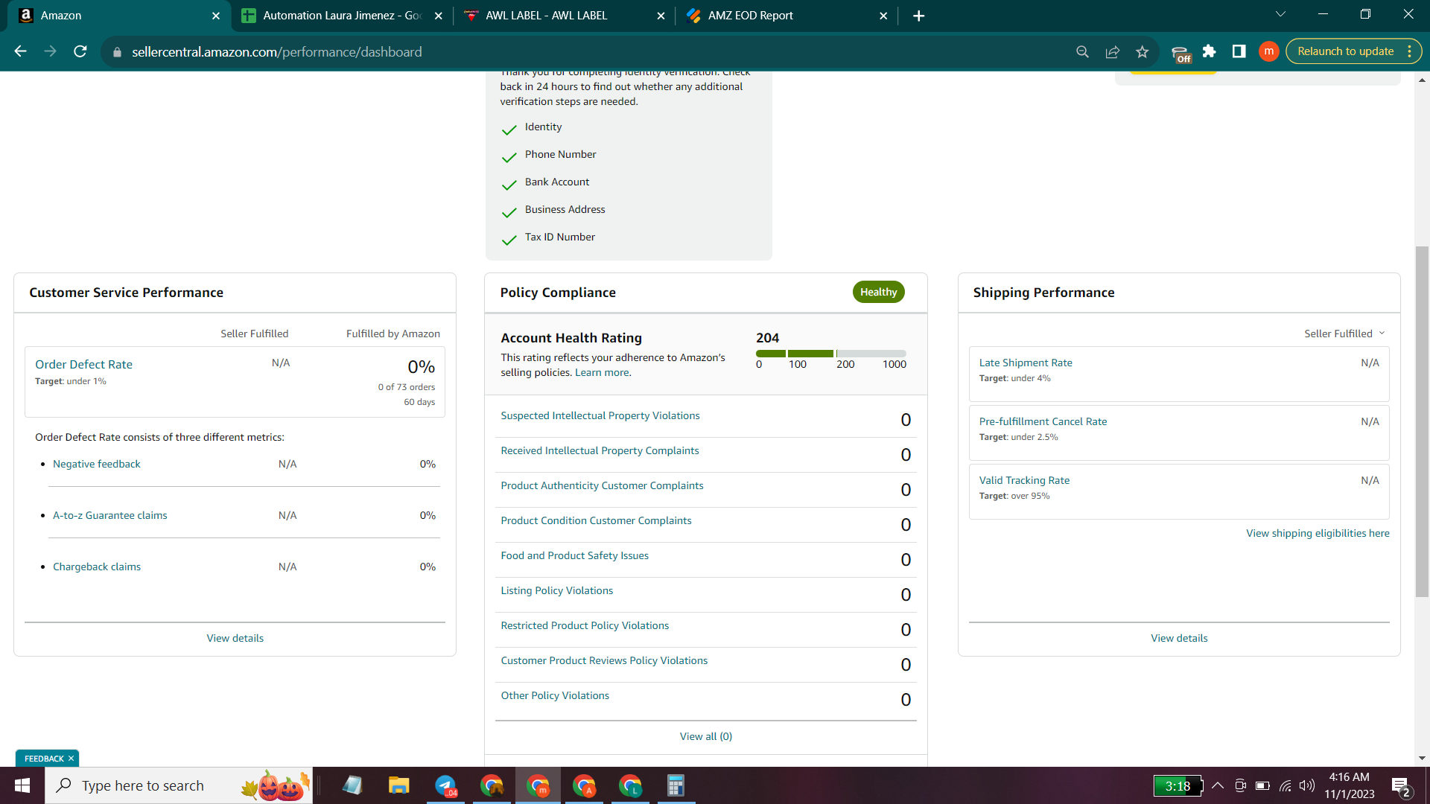Click View shipping eligibilities here

click(x=1318, y=533)
